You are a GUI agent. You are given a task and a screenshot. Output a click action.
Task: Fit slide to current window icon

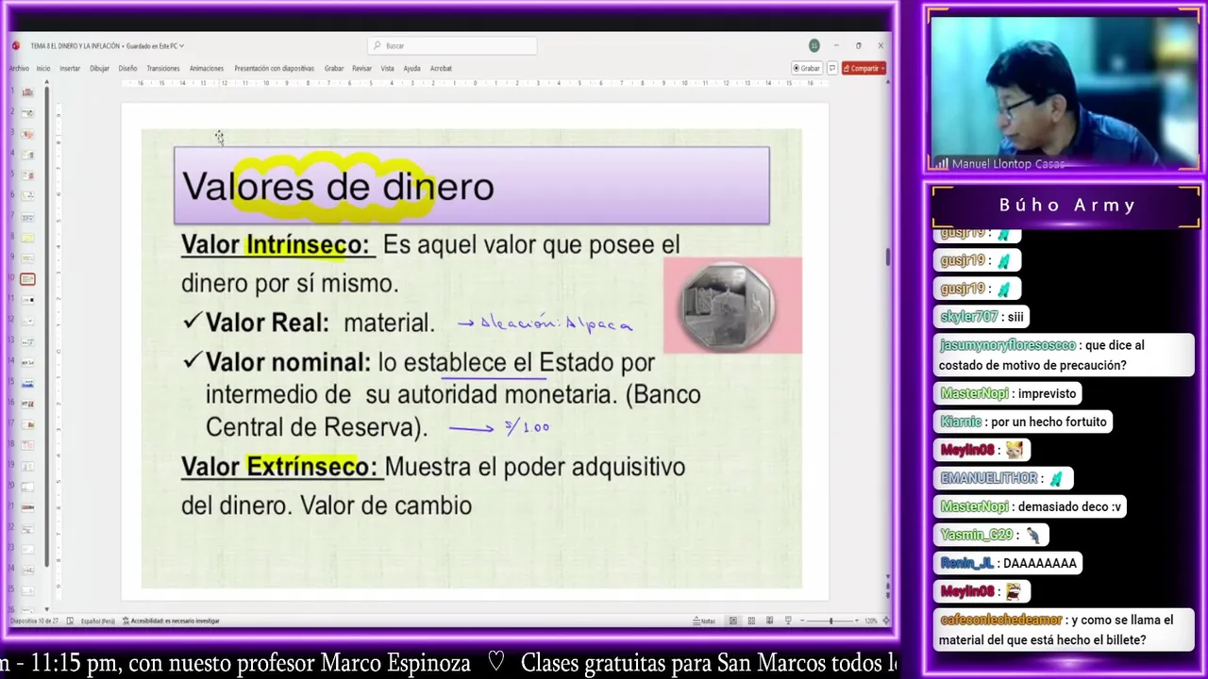884,621
